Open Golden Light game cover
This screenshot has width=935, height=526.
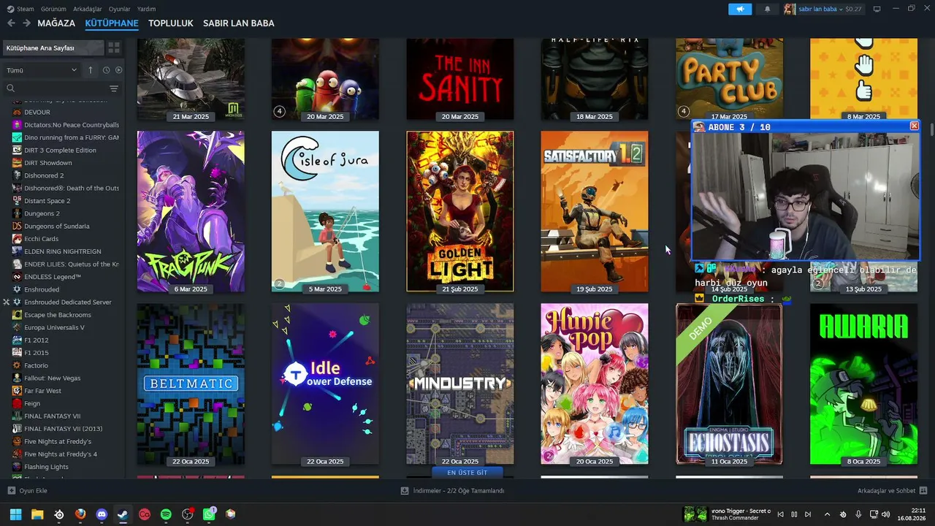pyautogui.click(x=460, y=211)
